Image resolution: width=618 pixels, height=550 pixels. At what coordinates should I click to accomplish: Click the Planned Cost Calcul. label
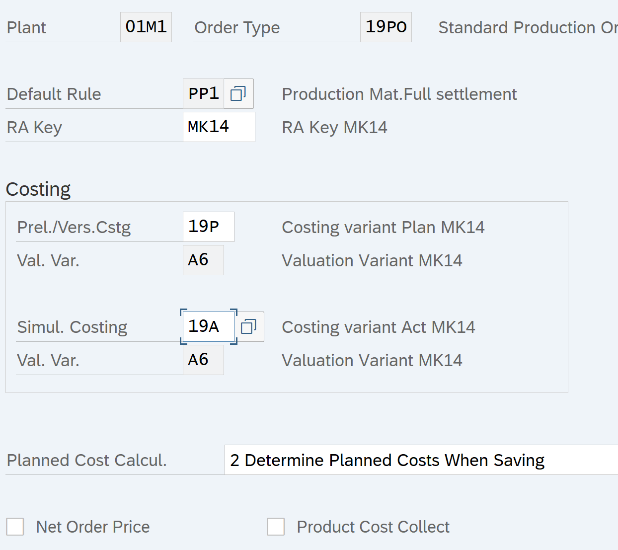pos(86,460)
